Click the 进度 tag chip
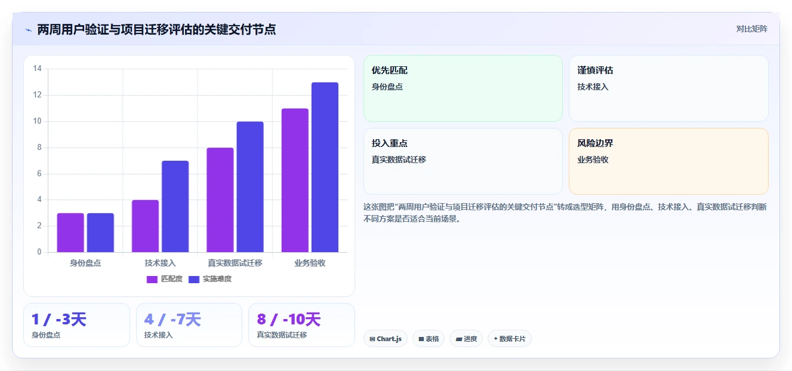 (466, 339)
